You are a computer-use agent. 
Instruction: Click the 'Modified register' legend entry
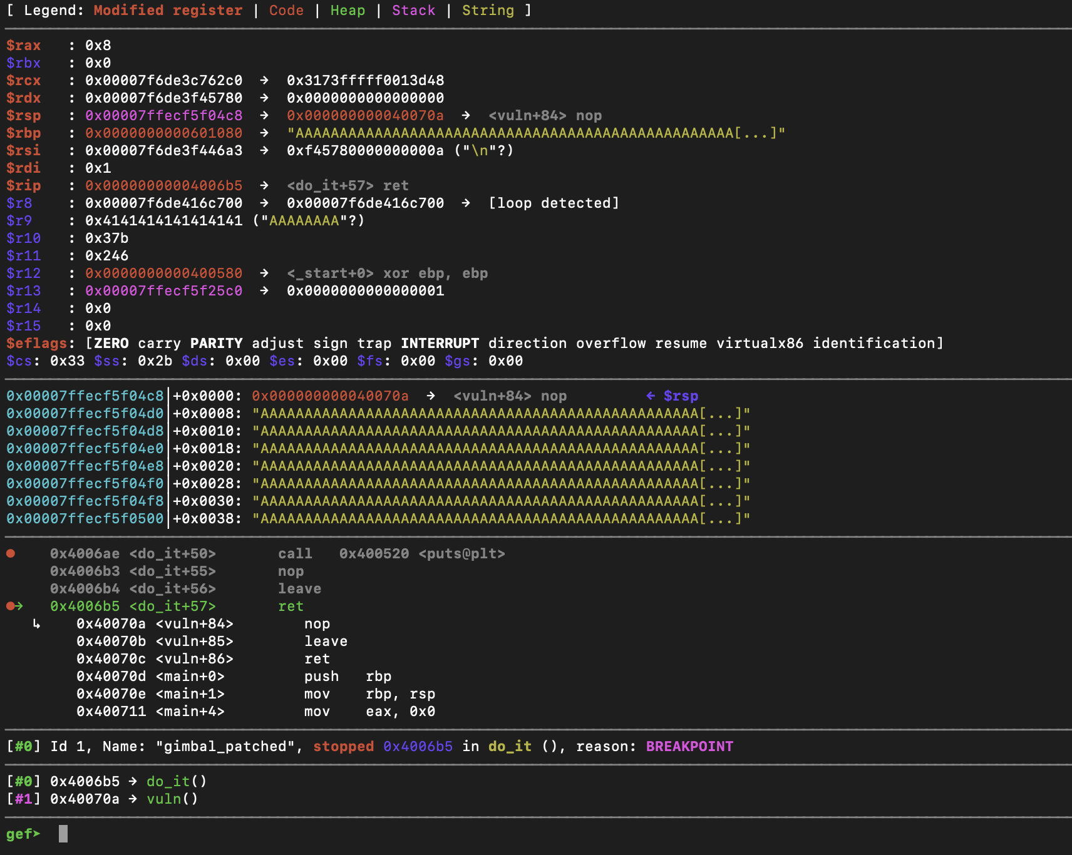[168, 10]
